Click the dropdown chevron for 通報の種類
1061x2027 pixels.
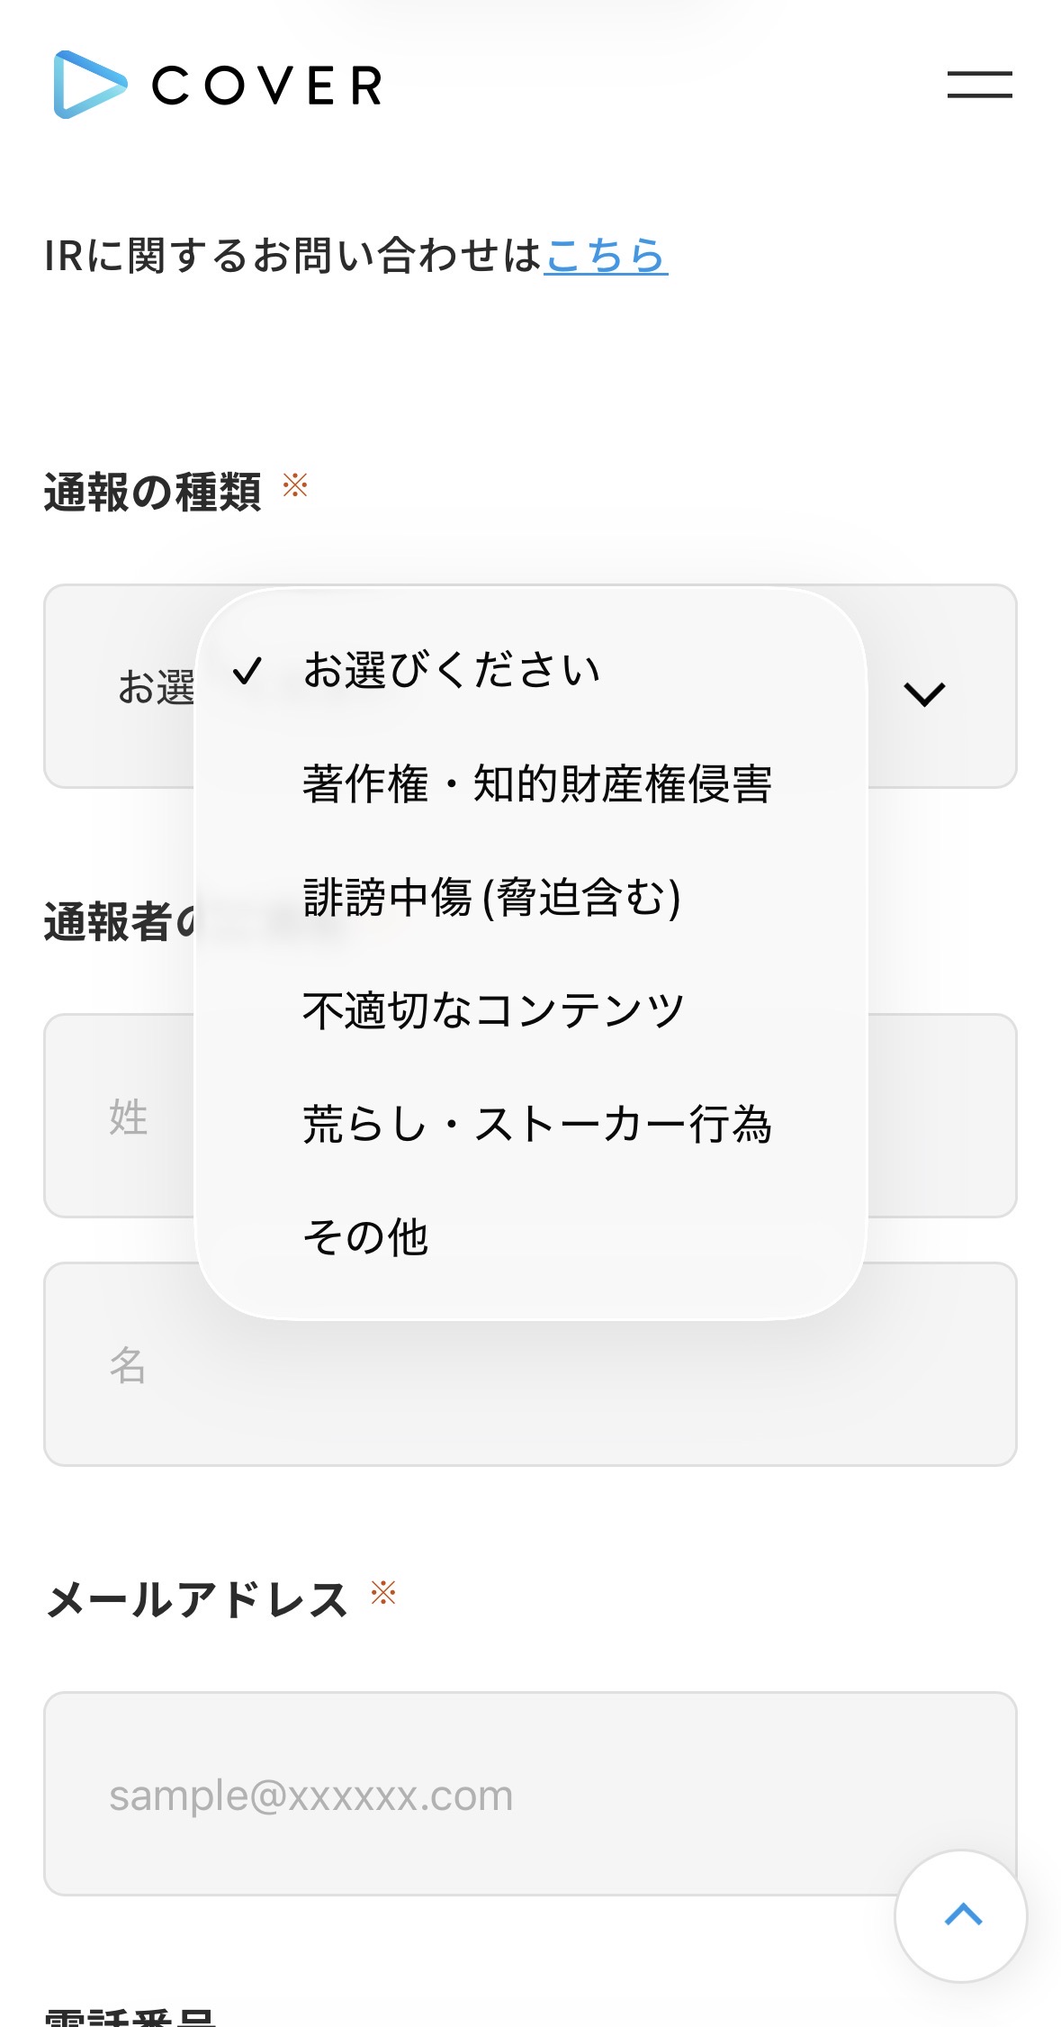pos(924,693)
